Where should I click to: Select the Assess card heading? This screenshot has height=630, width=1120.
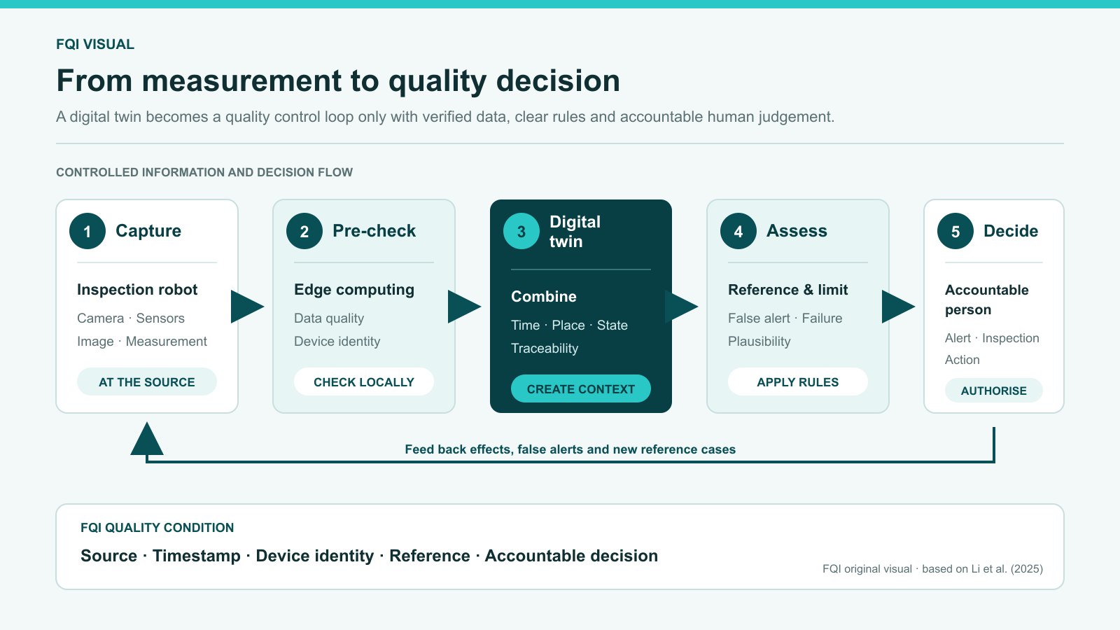pos(797,231)
